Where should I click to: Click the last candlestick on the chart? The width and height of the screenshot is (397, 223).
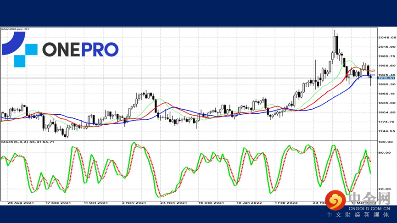(370, 80)
